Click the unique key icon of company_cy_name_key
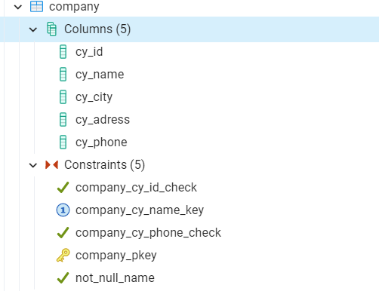This screenshot has width=379, height=291. (63, 210)
